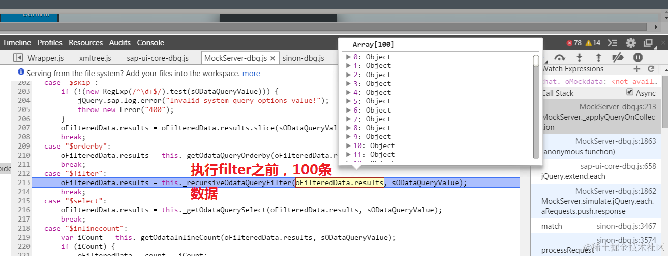Expand array item 0: Object

(348, 57)
